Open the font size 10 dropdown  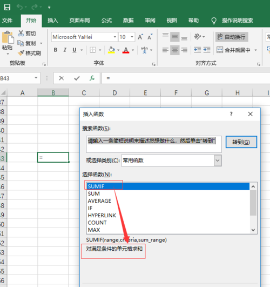132,37
